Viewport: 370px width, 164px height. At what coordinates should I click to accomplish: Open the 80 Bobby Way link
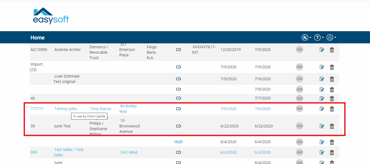coord(128,109)
